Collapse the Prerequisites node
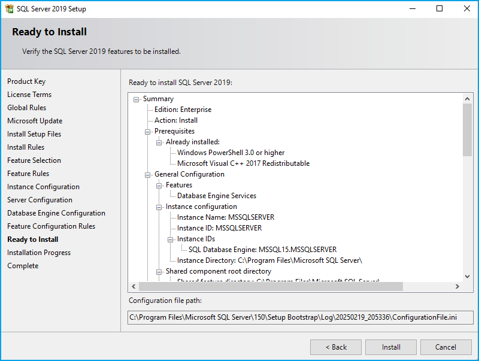 click(148, 132)
